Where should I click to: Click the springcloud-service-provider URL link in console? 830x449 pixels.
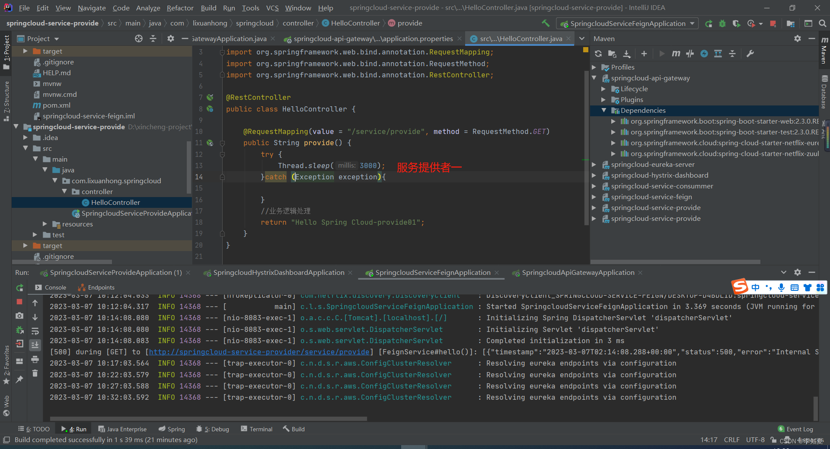click(x=259, y=352)
